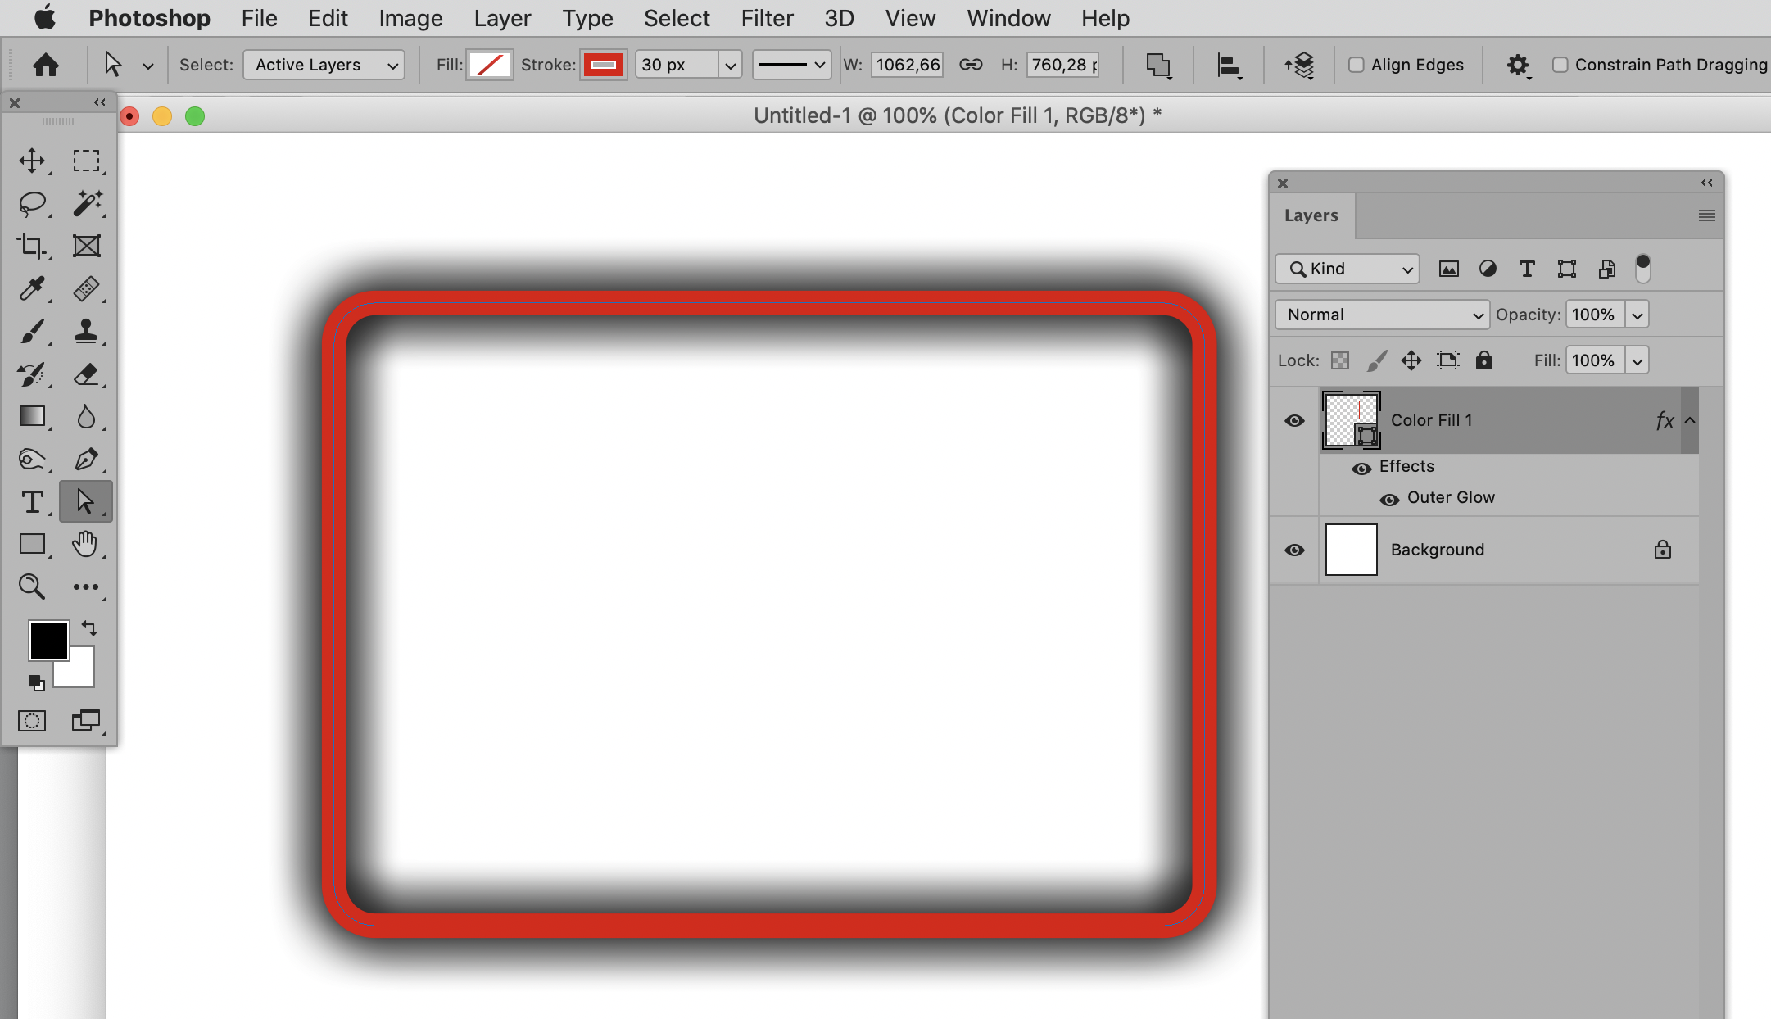Activate the Pen tool
Viewport: 1771px width, 1019px height.
coord(86,459)
